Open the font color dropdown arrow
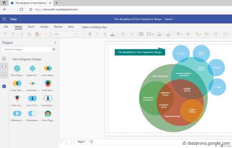Screen dimensions: 232x148 click(x=116, y=34)
